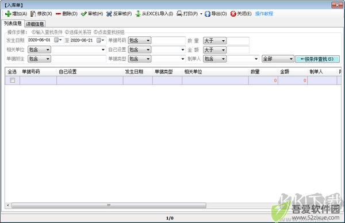Click the 反审核(F) un-audit icon
Image resolution: width=345 pixels, height=223 pixels.
[x=109, y=14]
